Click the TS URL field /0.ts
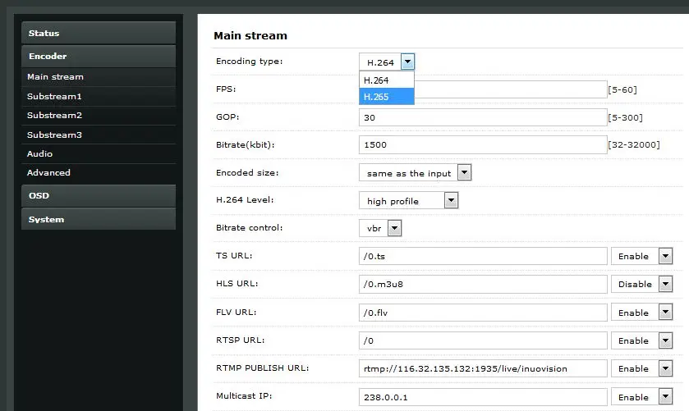 pyautogui.click(x=483, y=256)
